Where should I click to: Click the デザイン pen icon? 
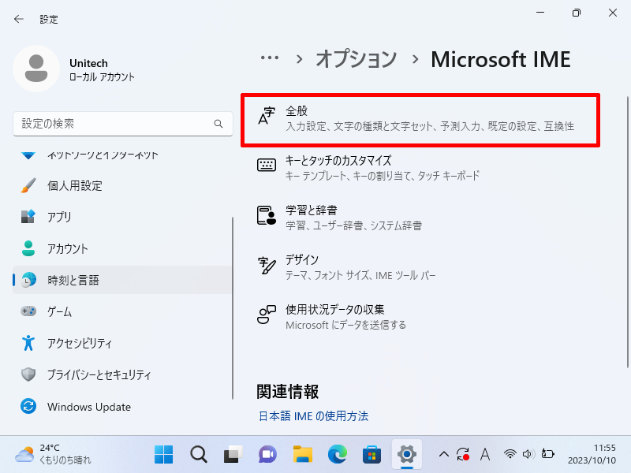point(267,266)
